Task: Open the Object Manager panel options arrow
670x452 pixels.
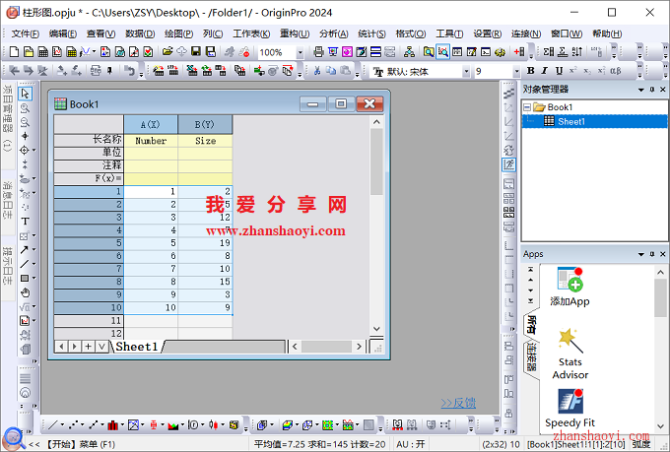Action: 641,90
